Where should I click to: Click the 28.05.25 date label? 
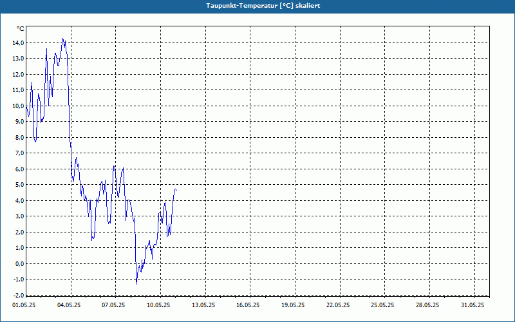[x=427, y=305]
